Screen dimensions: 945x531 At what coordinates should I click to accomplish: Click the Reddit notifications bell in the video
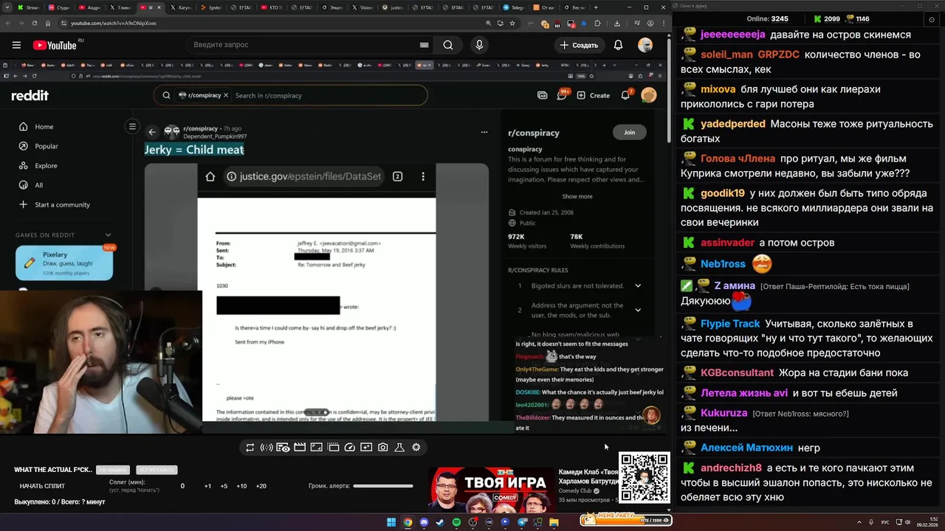[625, 95]
